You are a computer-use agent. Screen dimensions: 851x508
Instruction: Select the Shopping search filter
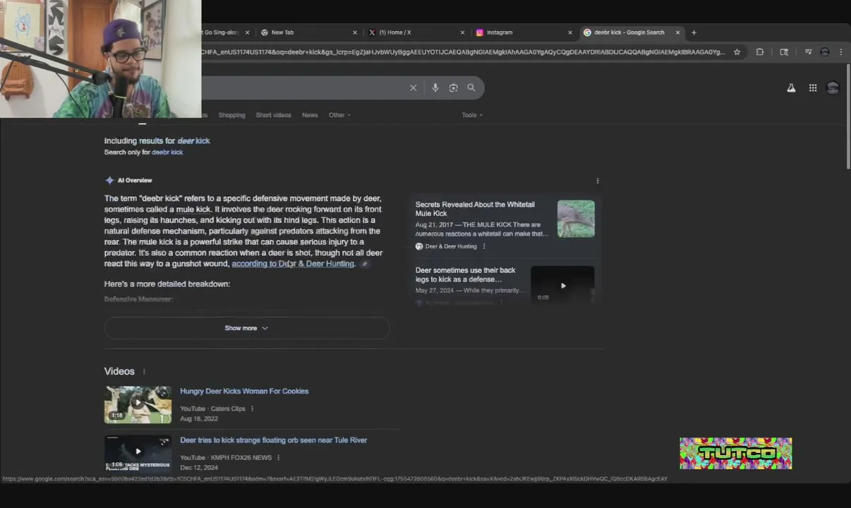231,115
